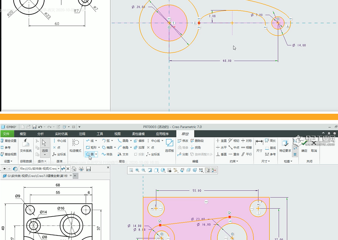Screen dimensions: 338x240
Task: Click the browser print icon
Action: pos(81,169)
